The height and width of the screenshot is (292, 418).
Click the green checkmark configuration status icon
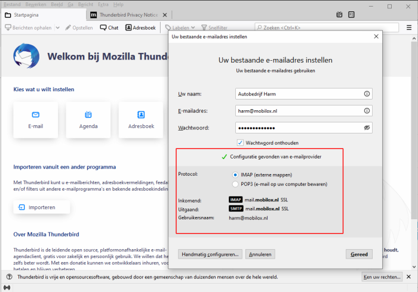click(224, 157)
